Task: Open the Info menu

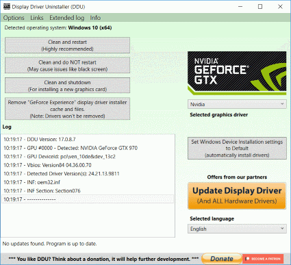Action: coord(95,18)
